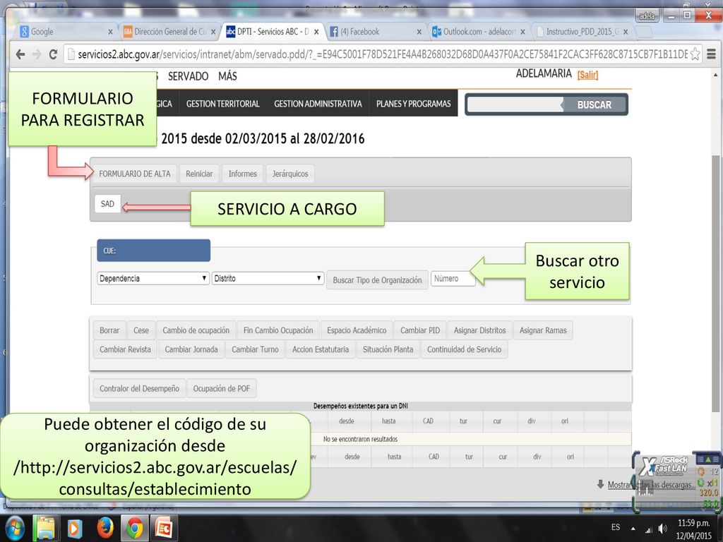The height and width of the screenshot is (542, 723).
Task: Click Ocupación de POF button
Action: [x=221, y=389]
